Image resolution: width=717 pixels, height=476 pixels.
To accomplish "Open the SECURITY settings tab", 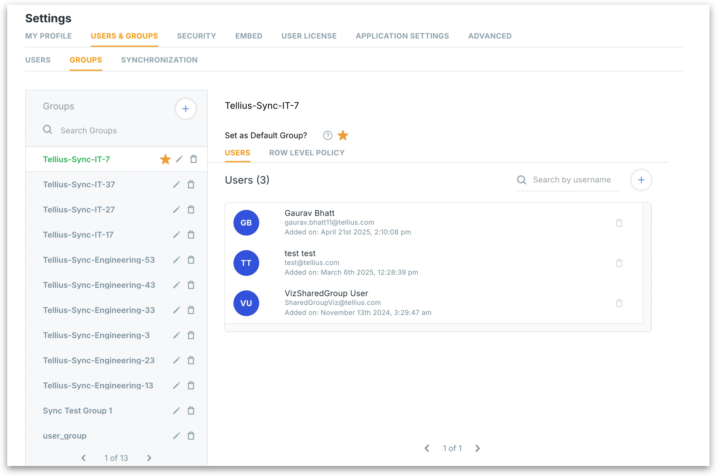I will click(196, 36).
